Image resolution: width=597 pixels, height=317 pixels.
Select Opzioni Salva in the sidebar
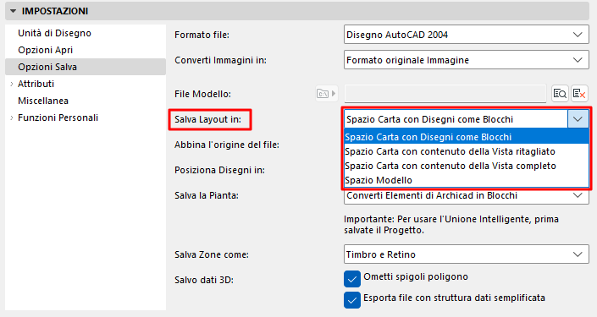(x=86, y=67)
